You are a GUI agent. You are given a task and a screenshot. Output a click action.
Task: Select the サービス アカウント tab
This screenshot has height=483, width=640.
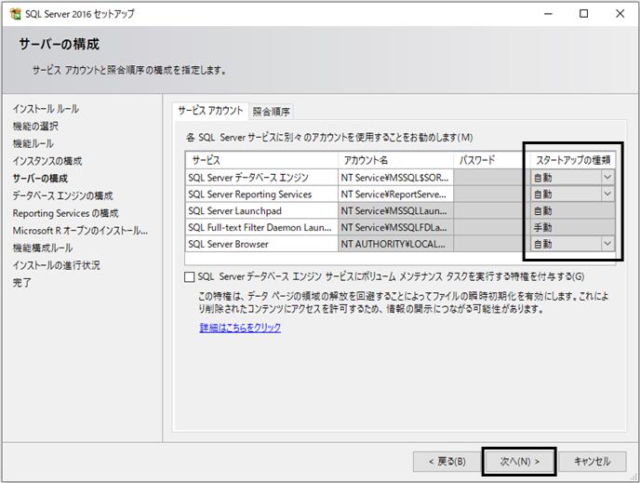210,111
